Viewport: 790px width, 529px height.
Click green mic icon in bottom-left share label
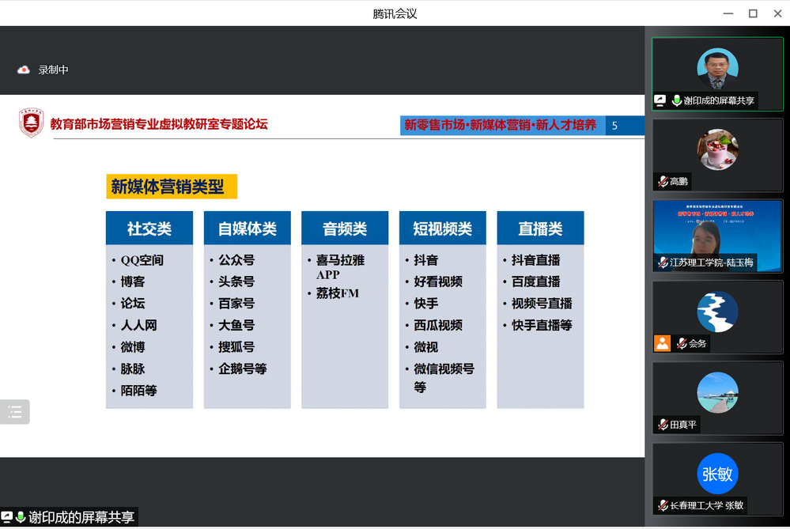click(x=21, y=517)
